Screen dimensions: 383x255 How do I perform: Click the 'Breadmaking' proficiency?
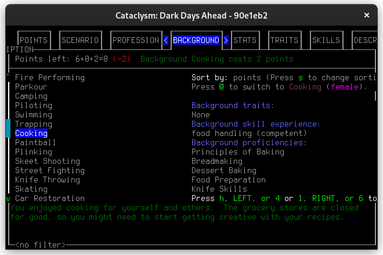(x=217, y=161)
